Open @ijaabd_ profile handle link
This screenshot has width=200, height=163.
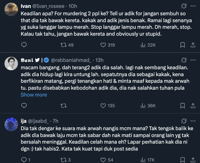(38, 121)
